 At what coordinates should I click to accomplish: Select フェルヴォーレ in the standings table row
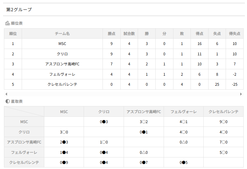click(x=62, y=74)
